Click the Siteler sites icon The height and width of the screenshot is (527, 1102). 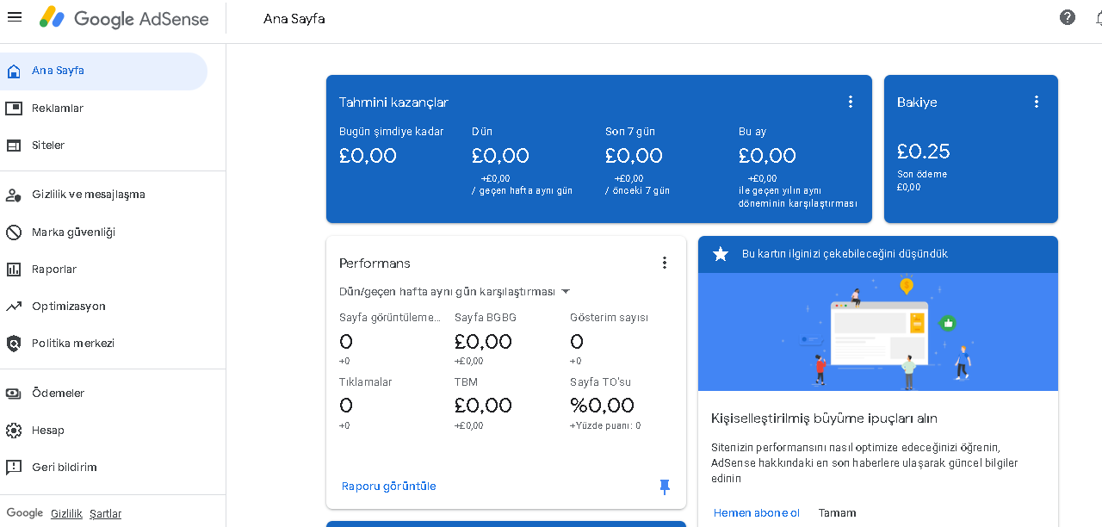click(x=14, y=146)
